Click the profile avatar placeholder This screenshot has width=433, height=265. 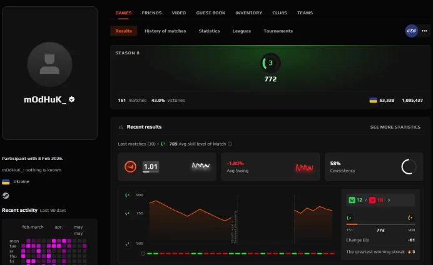point(49,64)
